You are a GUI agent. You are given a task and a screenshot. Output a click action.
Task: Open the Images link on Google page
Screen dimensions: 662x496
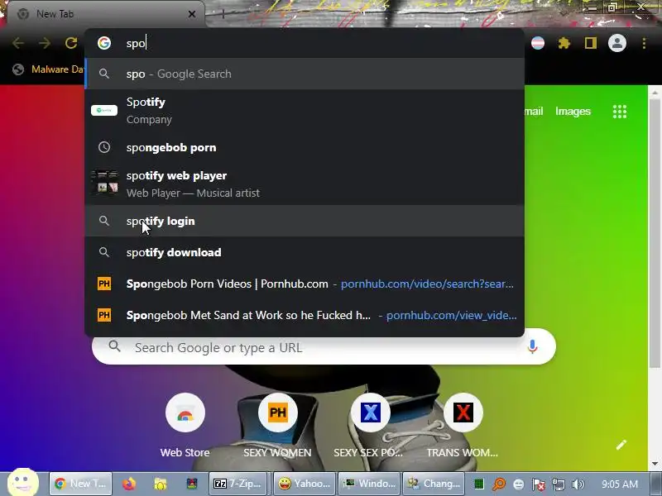point(573,112)
